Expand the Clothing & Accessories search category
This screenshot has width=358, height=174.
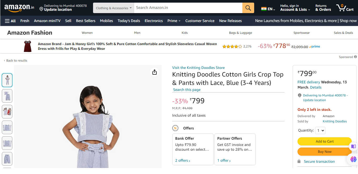114,8
